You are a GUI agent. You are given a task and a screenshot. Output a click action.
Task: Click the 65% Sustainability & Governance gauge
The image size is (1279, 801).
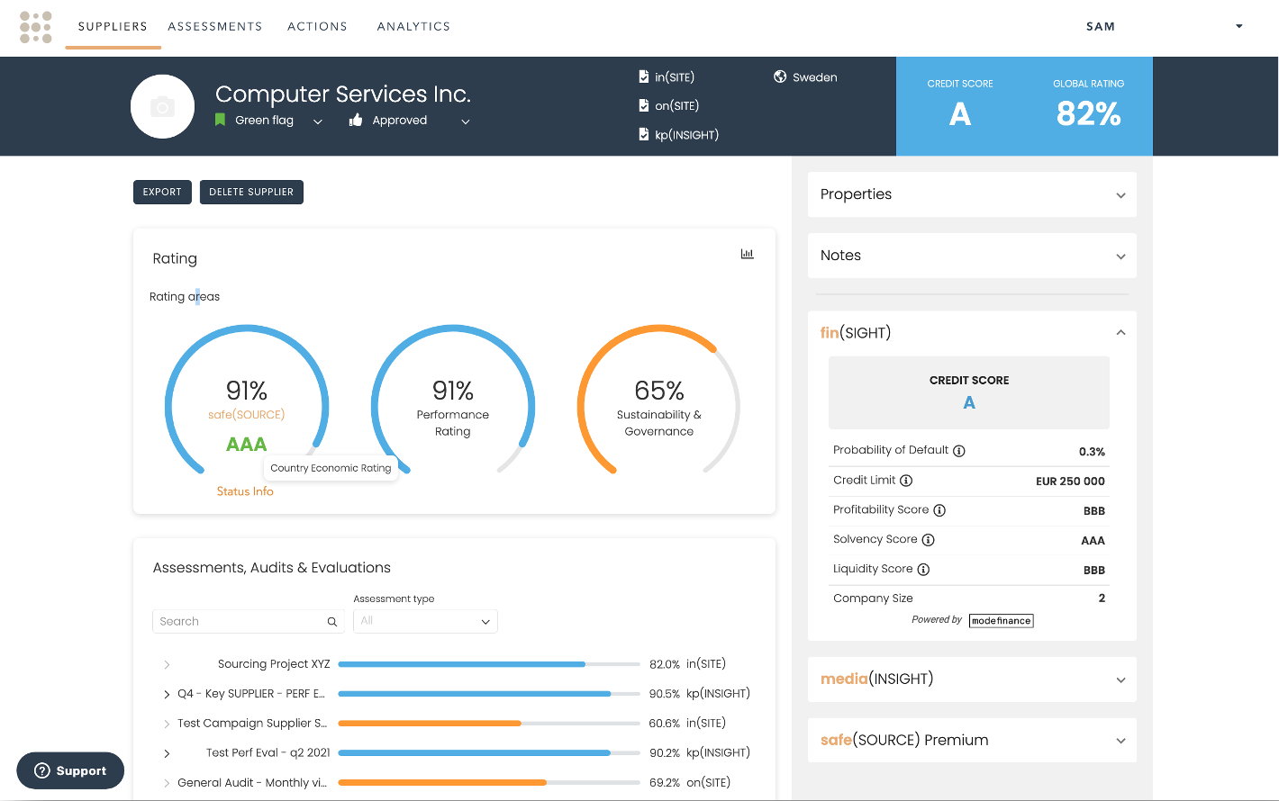pos(659,400)
